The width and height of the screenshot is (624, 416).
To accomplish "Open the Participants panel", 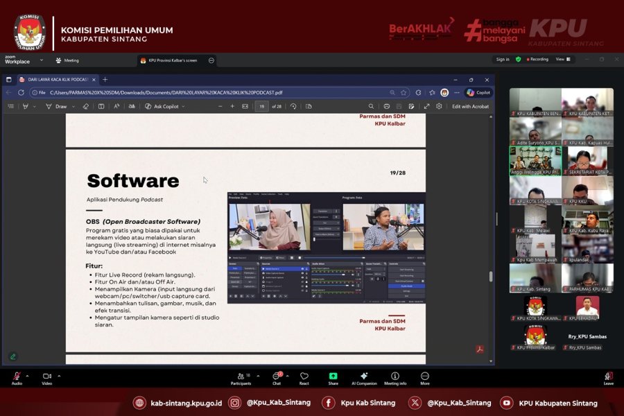I will [x=241, y=376].
